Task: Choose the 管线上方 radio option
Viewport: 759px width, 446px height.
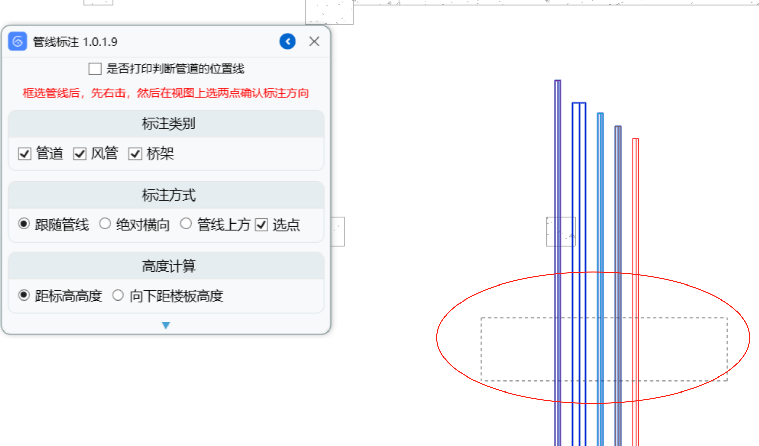Action: (x=186, y=224)
